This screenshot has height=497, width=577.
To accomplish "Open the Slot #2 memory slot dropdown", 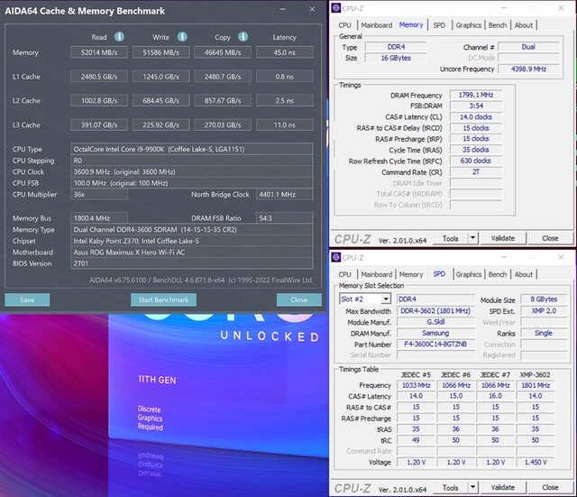I will tap(365, 299).
